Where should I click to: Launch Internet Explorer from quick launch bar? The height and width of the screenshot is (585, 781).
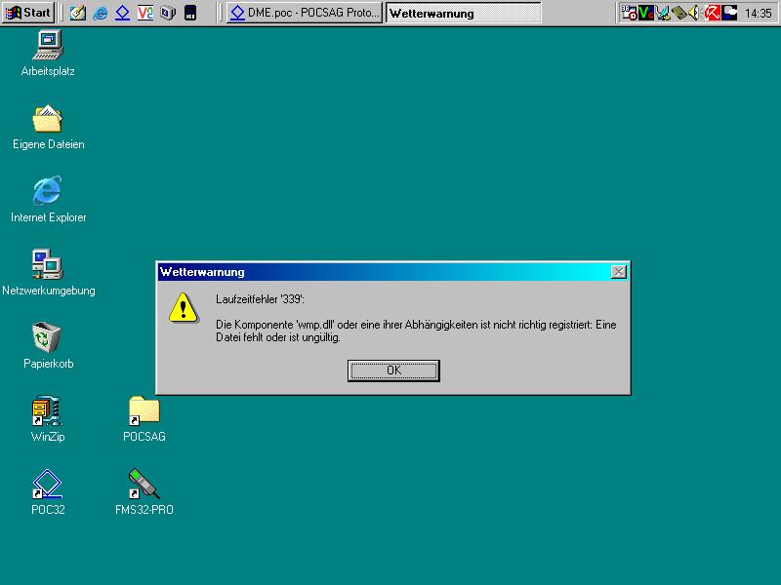pyautogui.click(x=100, y=14)
